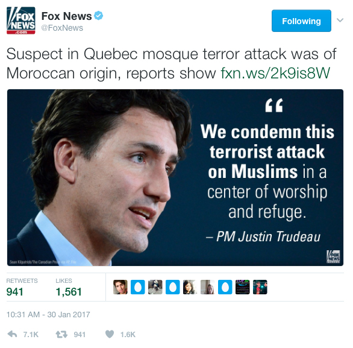The height and width of the screenshot is (348, 353).
Task: Open the first default egg avatar
Action: click(138, 287)
